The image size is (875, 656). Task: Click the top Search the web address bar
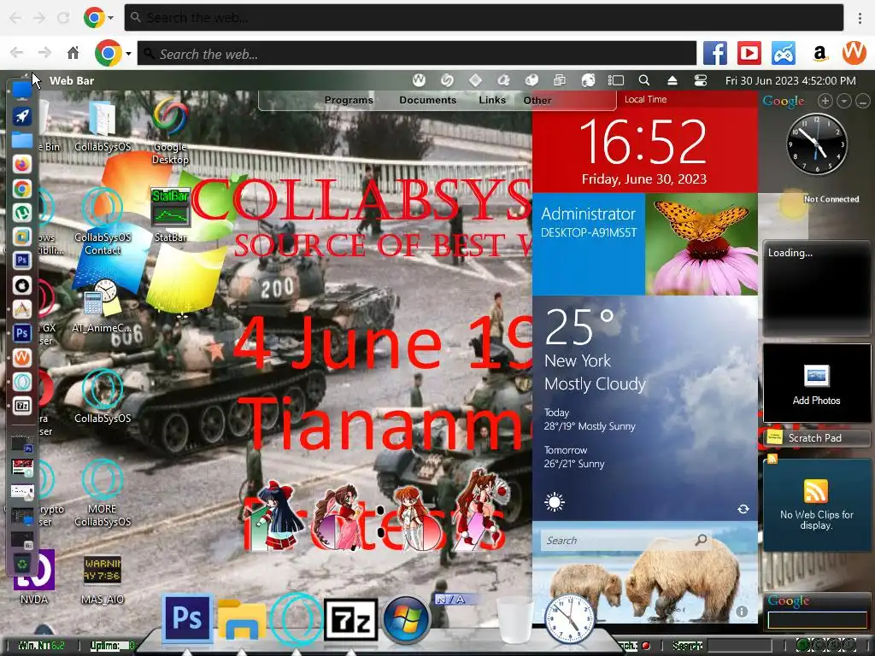pyautogui.click(x=484, y=18)
